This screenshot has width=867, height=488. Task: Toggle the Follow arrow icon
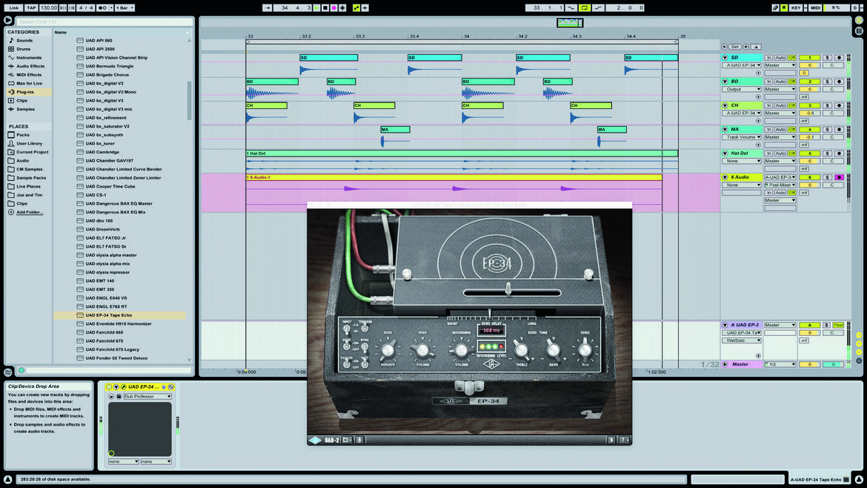coord(268,7)
